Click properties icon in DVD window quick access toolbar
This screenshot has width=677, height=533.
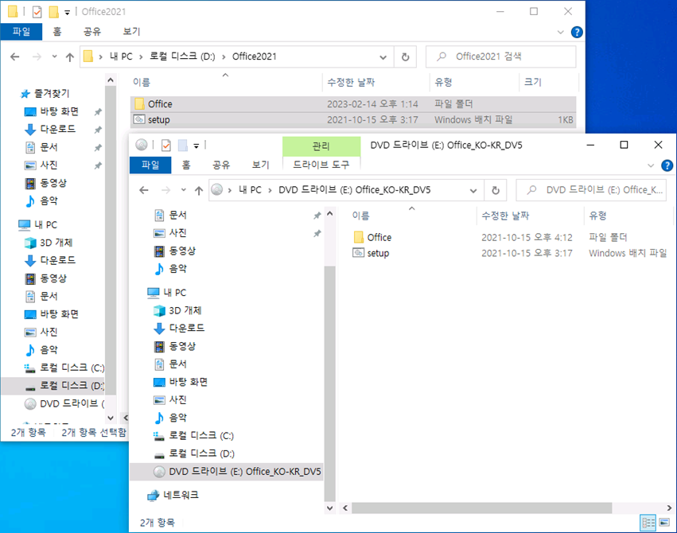pos(166,146)
